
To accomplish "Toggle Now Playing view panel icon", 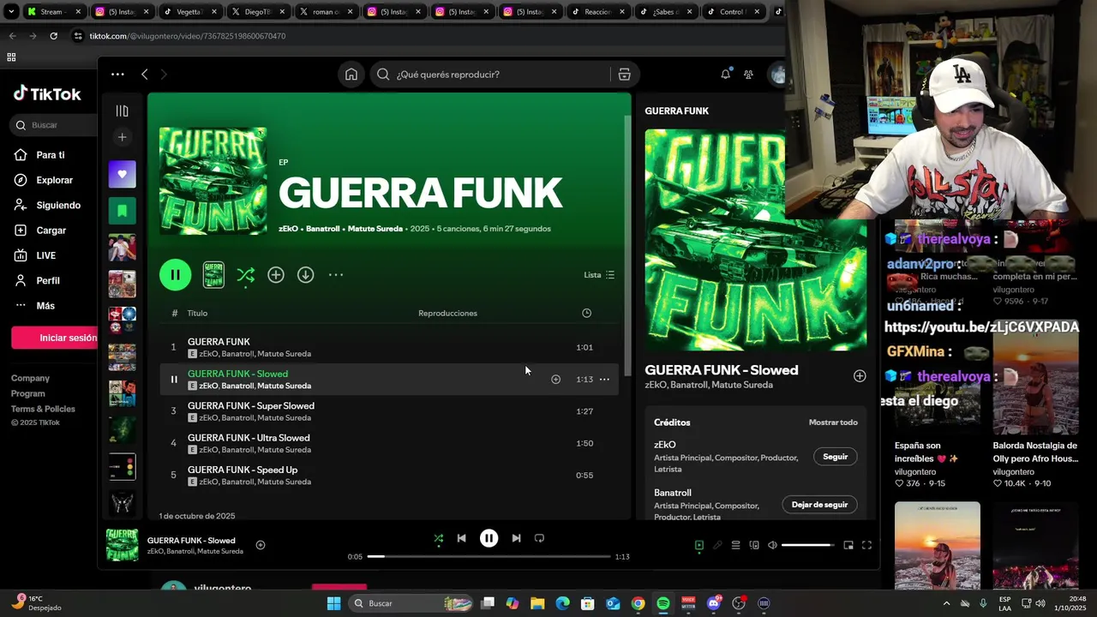I will point(698,545).
